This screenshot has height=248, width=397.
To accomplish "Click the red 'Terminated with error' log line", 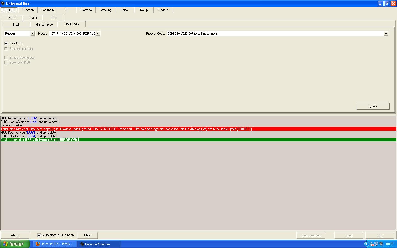I will coord(198,129).
